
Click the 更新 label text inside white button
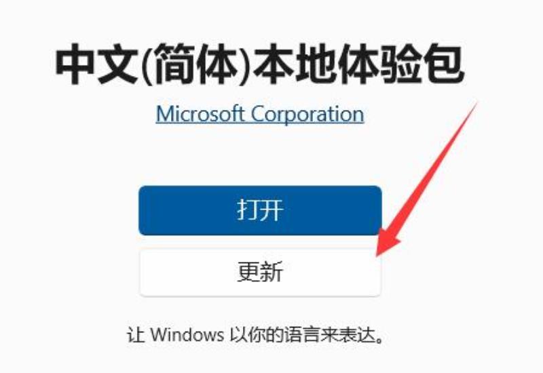(x=260, y=272)
